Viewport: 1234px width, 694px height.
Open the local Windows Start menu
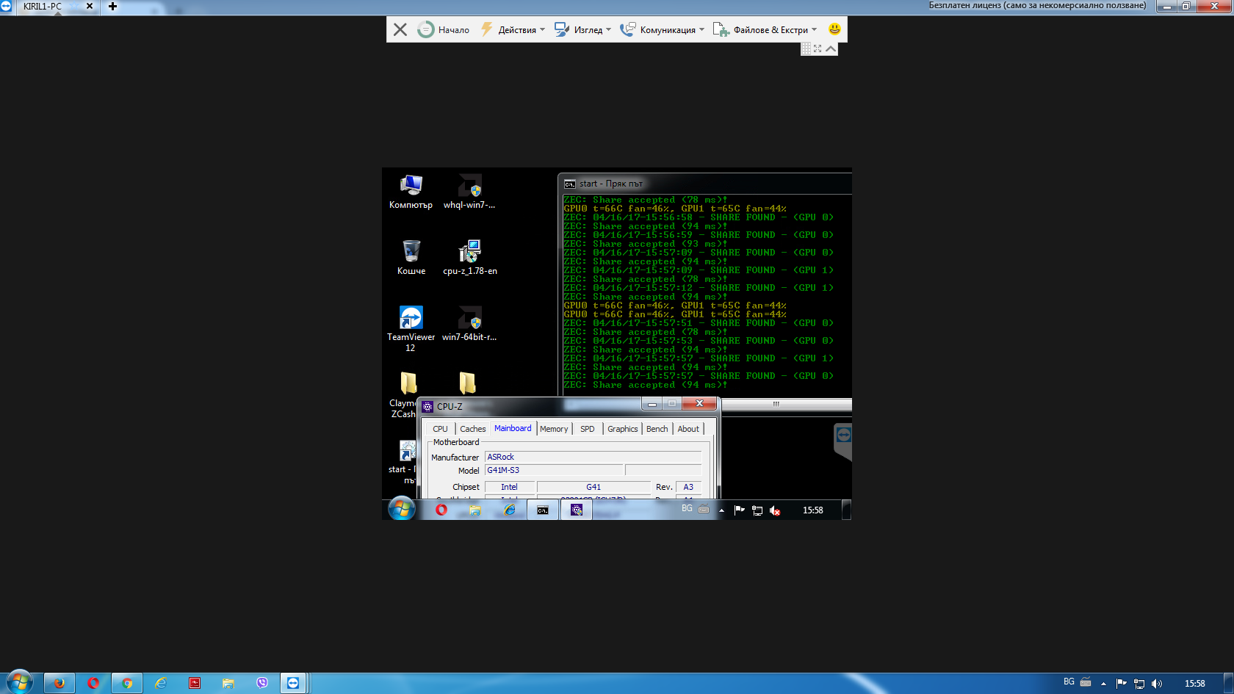click(18, 682)
